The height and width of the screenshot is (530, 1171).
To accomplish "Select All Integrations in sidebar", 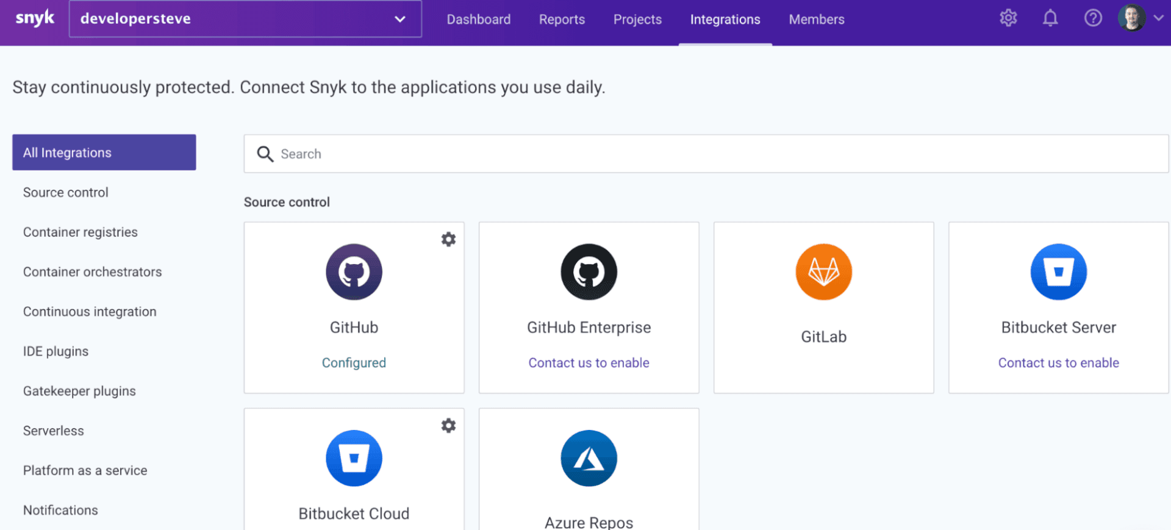I will coord(104,152).
